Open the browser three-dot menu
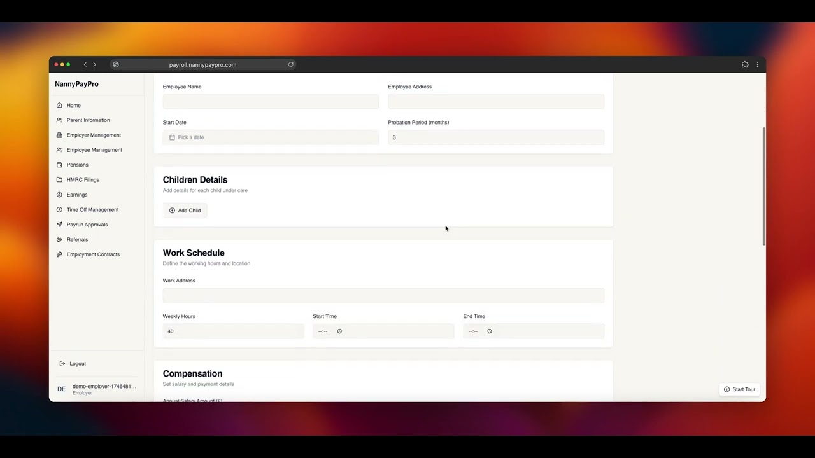 coord(758,64)
